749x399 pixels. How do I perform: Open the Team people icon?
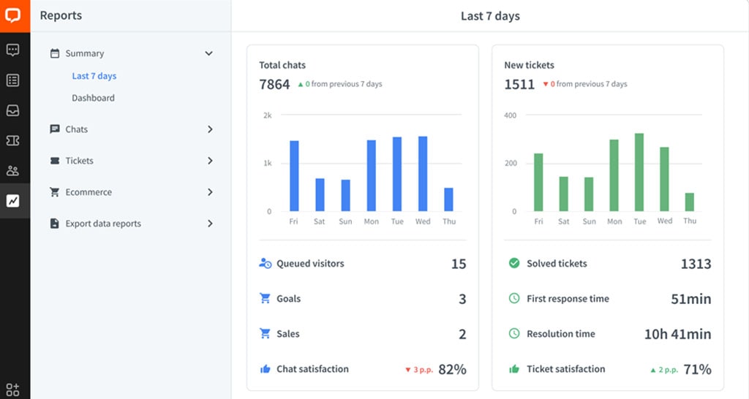coord(13,171)
